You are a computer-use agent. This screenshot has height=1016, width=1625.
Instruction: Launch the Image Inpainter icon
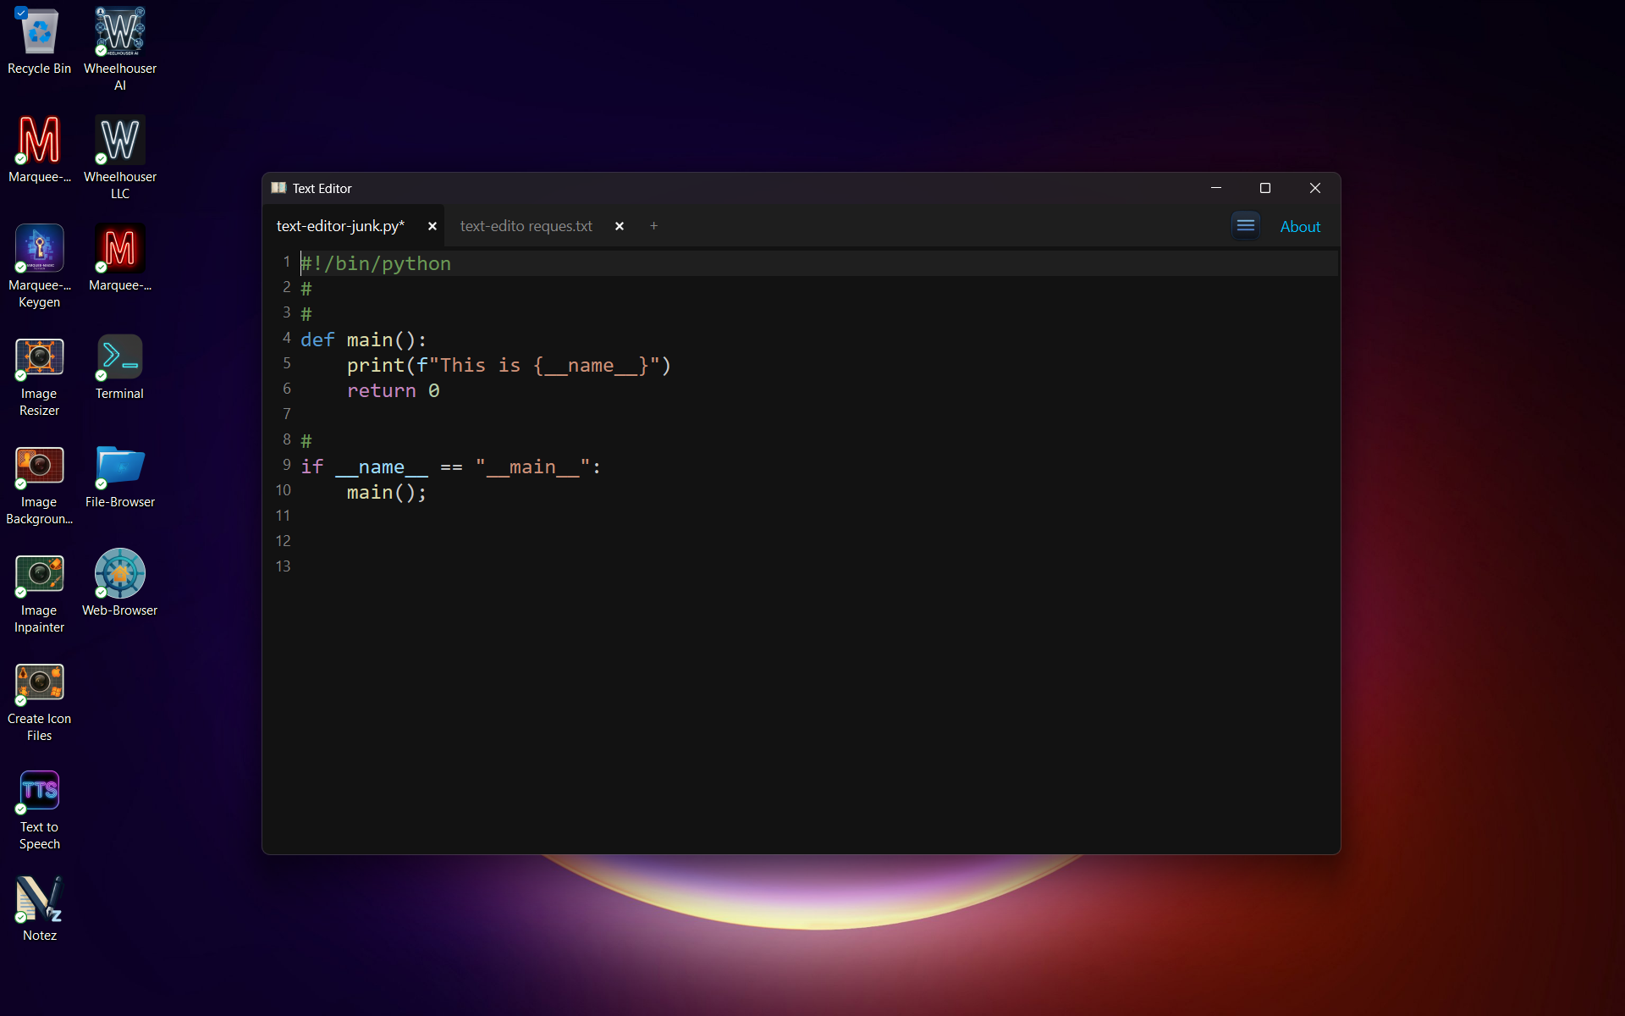(39, 592)
